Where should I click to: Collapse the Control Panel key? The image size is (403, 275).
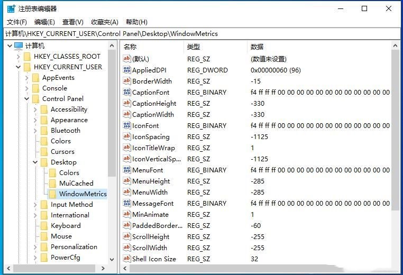27,99
